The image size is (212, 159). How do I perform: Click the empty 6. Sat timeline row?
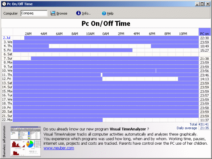106,54
